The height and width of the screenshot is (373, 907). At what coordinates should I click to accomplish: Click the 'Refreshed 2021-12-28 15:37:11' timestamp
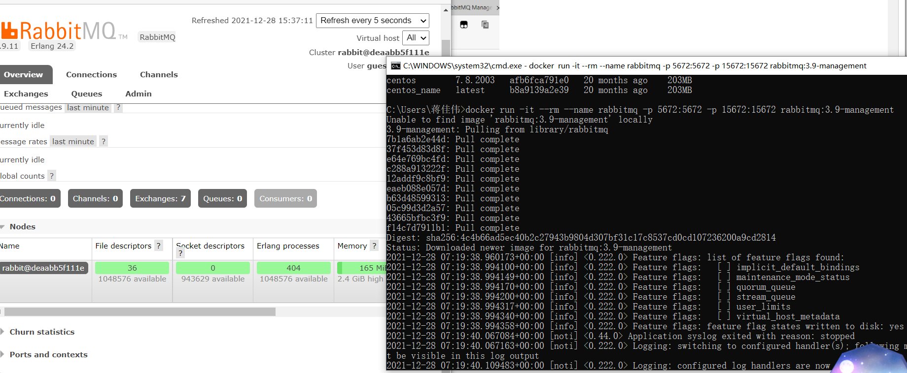click(x=252, y=21)
